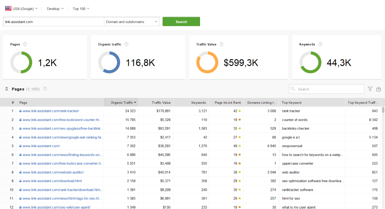Image resolution: width=385 pixels, height=209 pixels.
Task: Click the USA flag icon
Action: coord(8,9)
